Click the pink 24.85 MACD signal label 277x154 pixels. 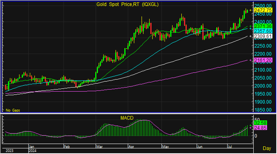coord(260,128)
